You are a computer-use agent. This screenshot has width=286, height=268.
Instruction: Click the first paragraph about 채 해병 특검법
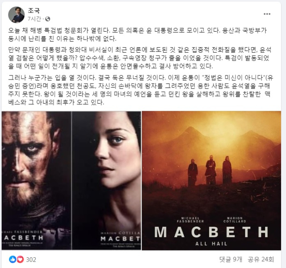(x=138, y=34)
